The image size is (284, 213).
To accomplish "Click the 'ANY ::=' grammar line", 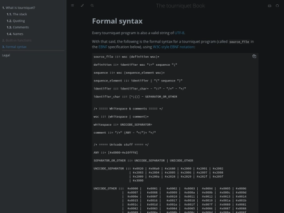I will [116, 153].
